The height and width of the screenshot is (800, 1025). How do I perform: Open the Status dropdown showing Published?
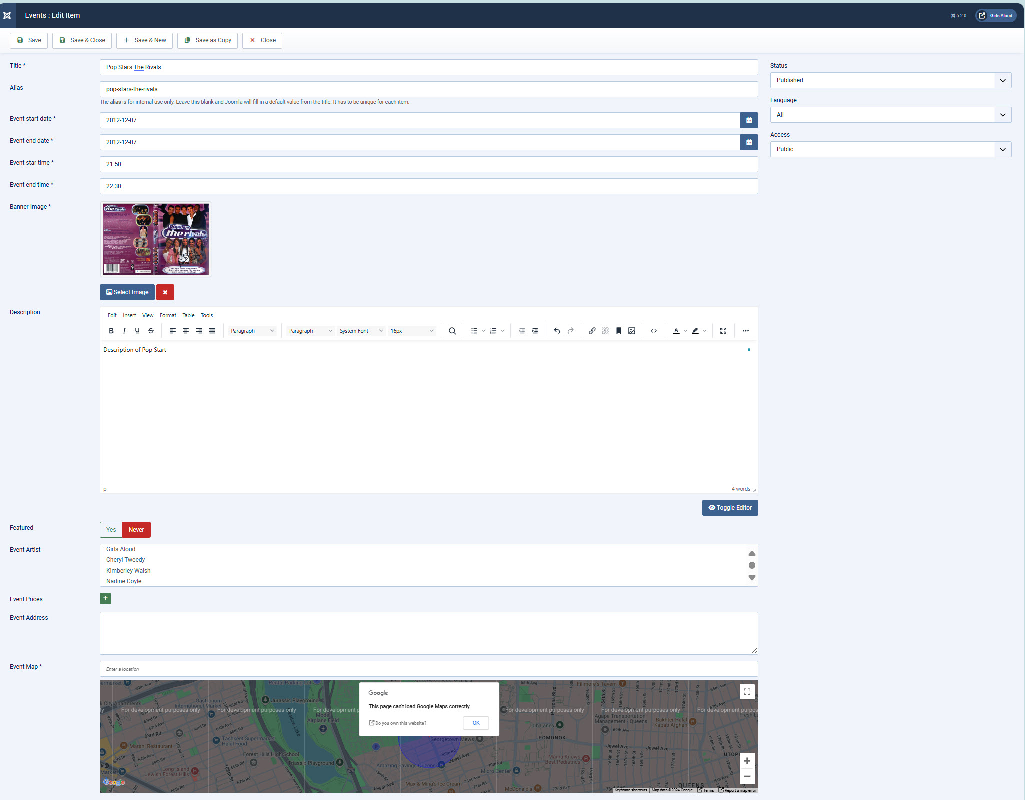pyautogui.click(x=890, y=80)
